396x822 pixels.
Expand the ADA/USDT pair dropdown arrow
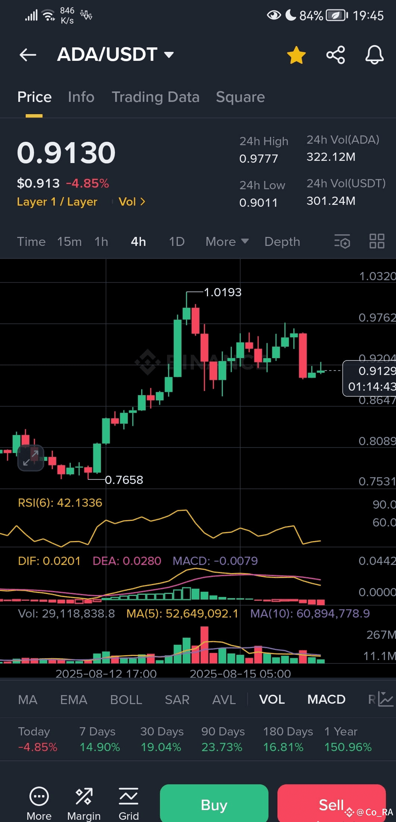pyautogui.click(x=169, y=55)
